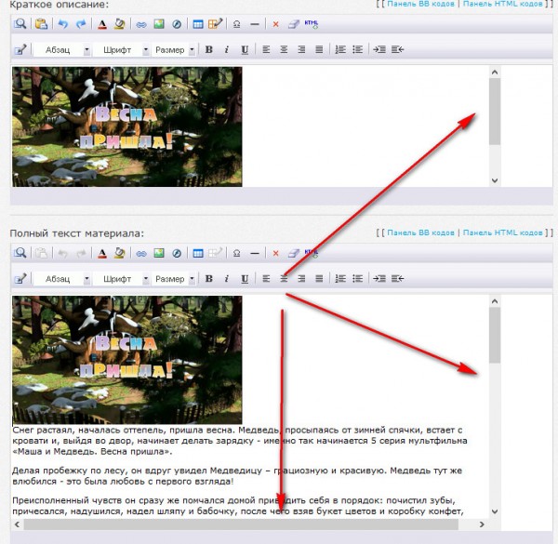Redo in the short description editor
This screenshot has height=544, width=558.
point(81,24)
